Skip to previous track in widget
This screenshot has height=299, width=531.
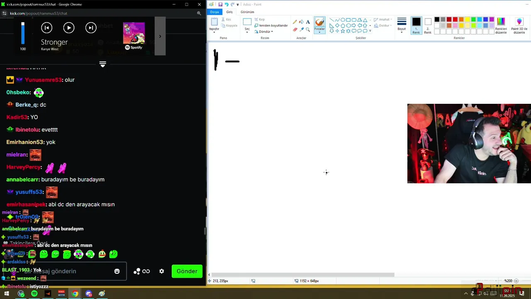47,28
